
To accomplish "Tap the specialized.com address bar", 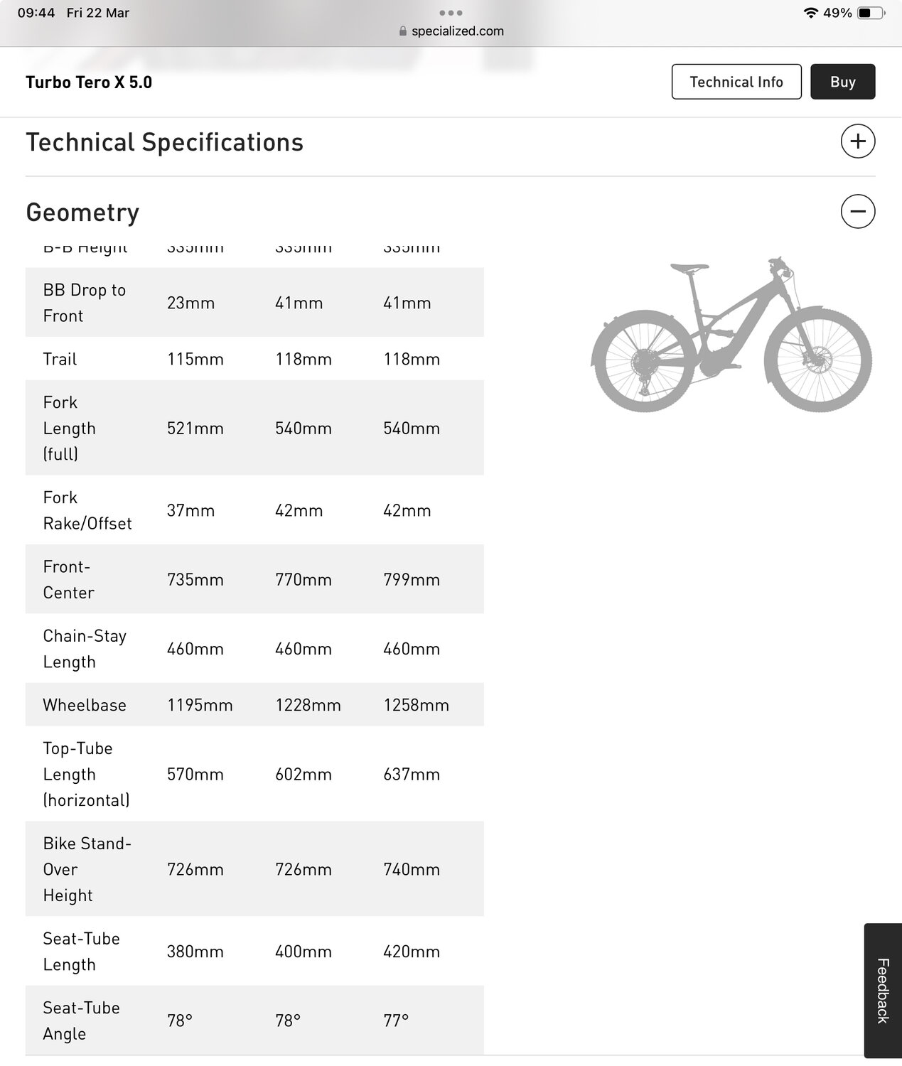I will (x=457, y=31).
